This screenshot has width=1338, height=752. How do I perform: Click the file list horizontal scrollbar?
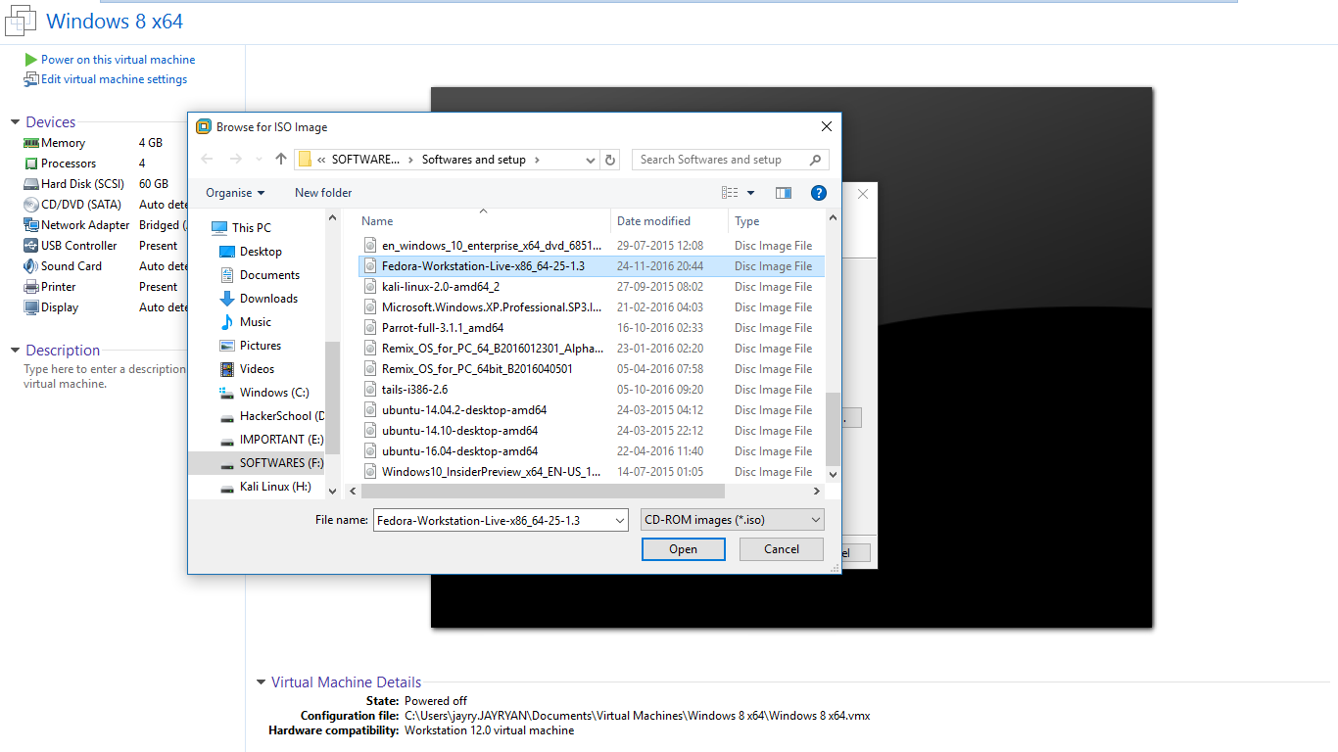pyautogui.click(x=543, y=491)
